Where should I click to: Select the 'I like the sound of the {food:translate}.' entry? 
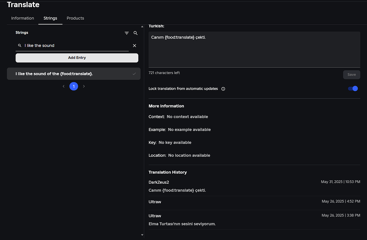tap(74, 74)
